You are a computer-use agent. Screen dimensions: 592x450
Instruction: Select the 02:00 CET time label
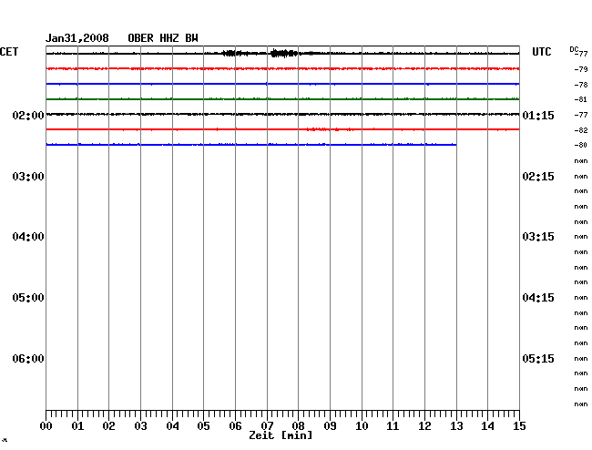coord(28,116)
